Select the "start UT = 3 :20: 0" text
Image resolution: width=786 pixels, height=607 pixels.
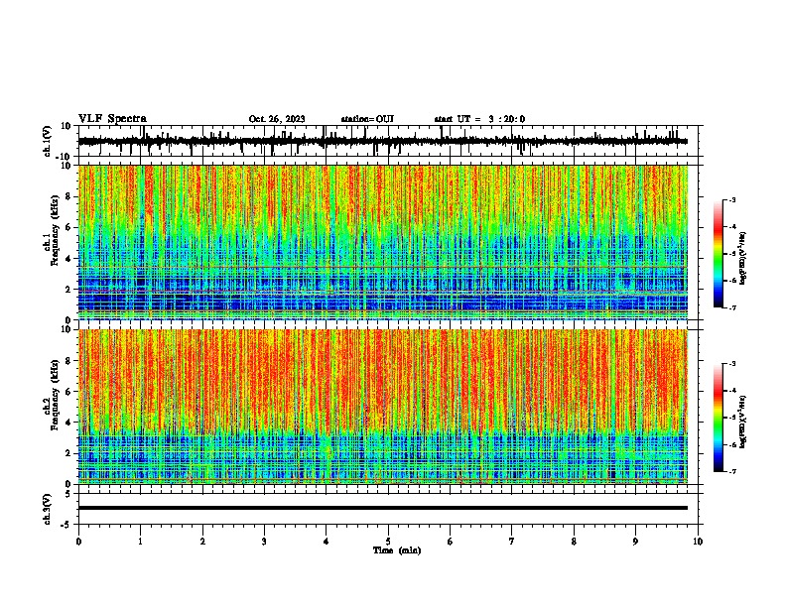[x=479, y=119]
